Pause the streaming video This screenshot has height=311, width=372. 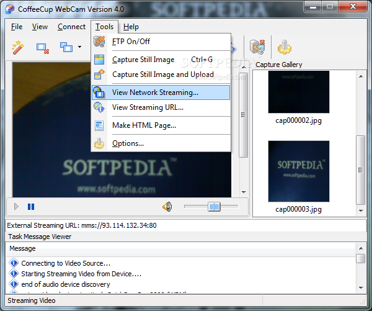pyautogui.click(x=31, y=207)
